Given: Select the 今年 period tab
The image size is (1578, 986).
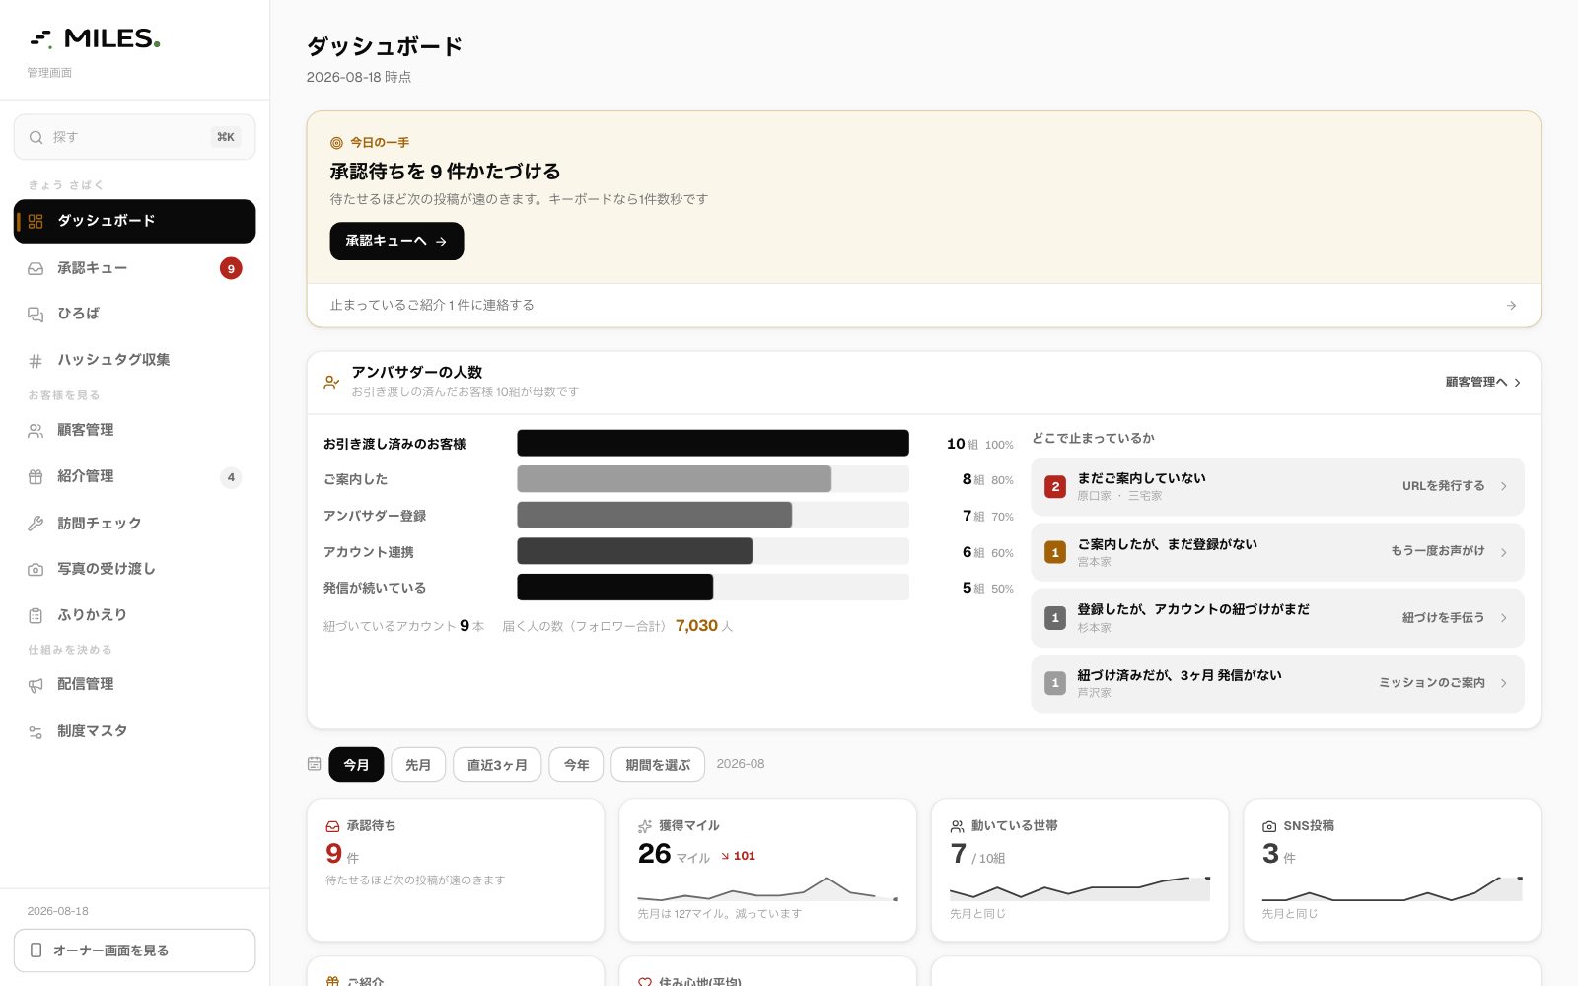Looking at the screenshot, I should 576,765.
